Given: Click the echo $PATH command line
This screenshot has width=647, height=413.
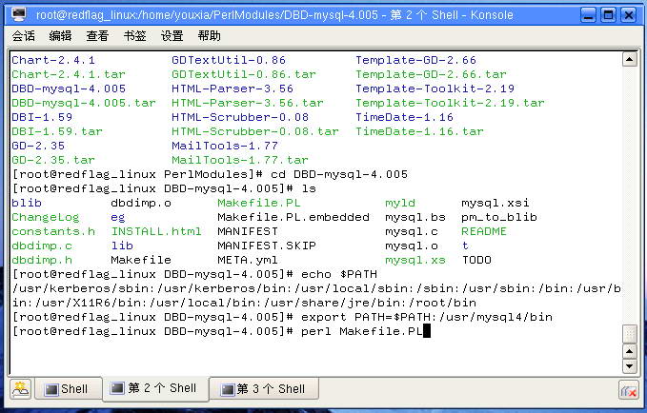Looking at the screenshot, I should tap(339, 274).
